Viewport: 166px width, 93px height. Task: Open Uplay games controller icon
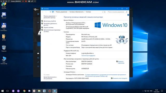[x=38, y=53]
